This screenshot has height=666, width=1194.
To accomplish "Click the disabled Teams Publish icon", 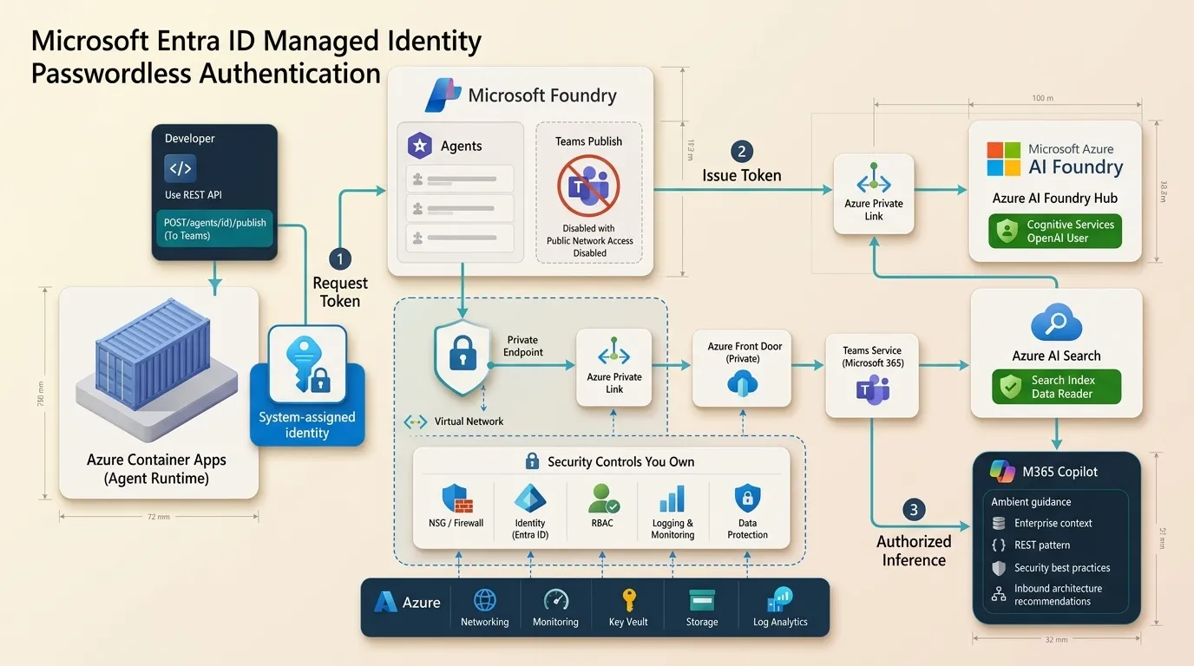I will pos(588,186).
